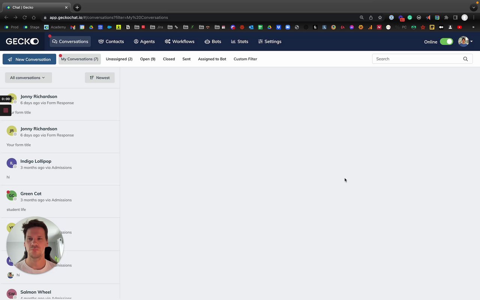Open Settings in the top navigation

click(x=270, y=41)
